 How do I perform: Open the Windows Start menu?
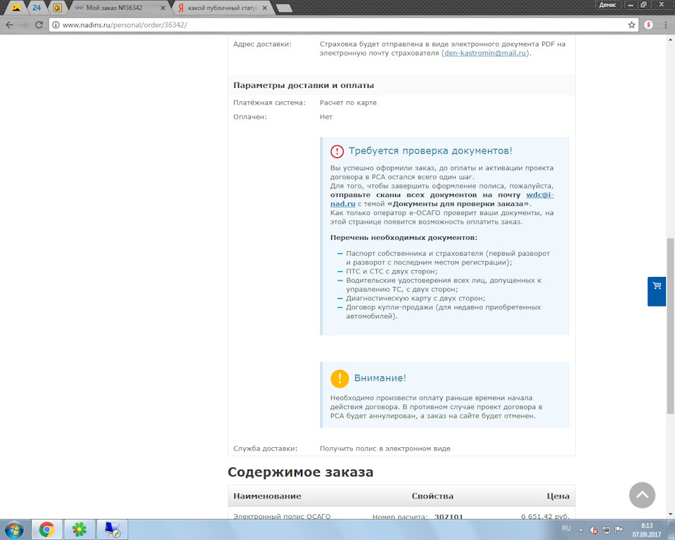click(x=14, y=529)
